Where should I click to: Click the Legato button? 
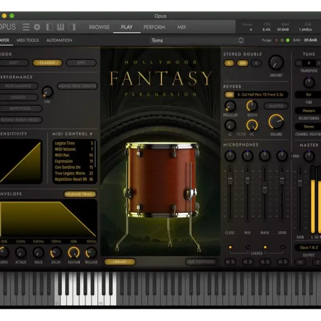pyautogui.click(x=18, y=97)
